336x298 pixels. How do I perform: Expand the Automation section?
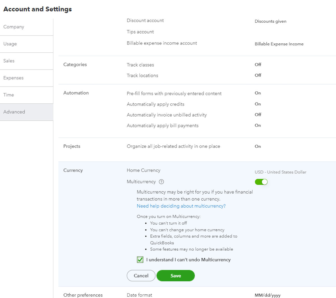[76, 93]
